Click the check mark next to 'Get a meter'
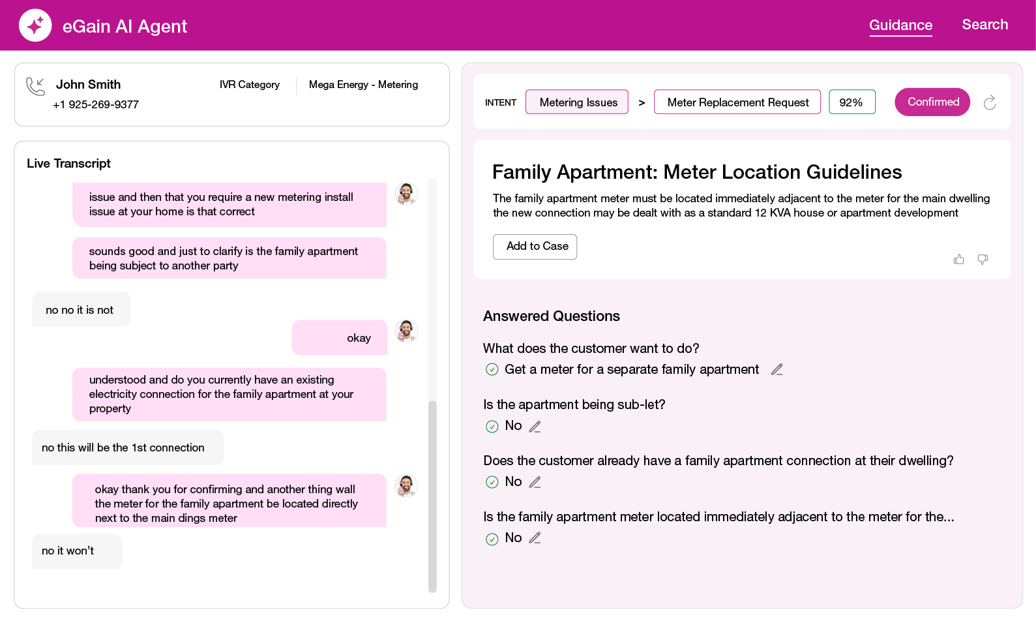 point(492,370)
